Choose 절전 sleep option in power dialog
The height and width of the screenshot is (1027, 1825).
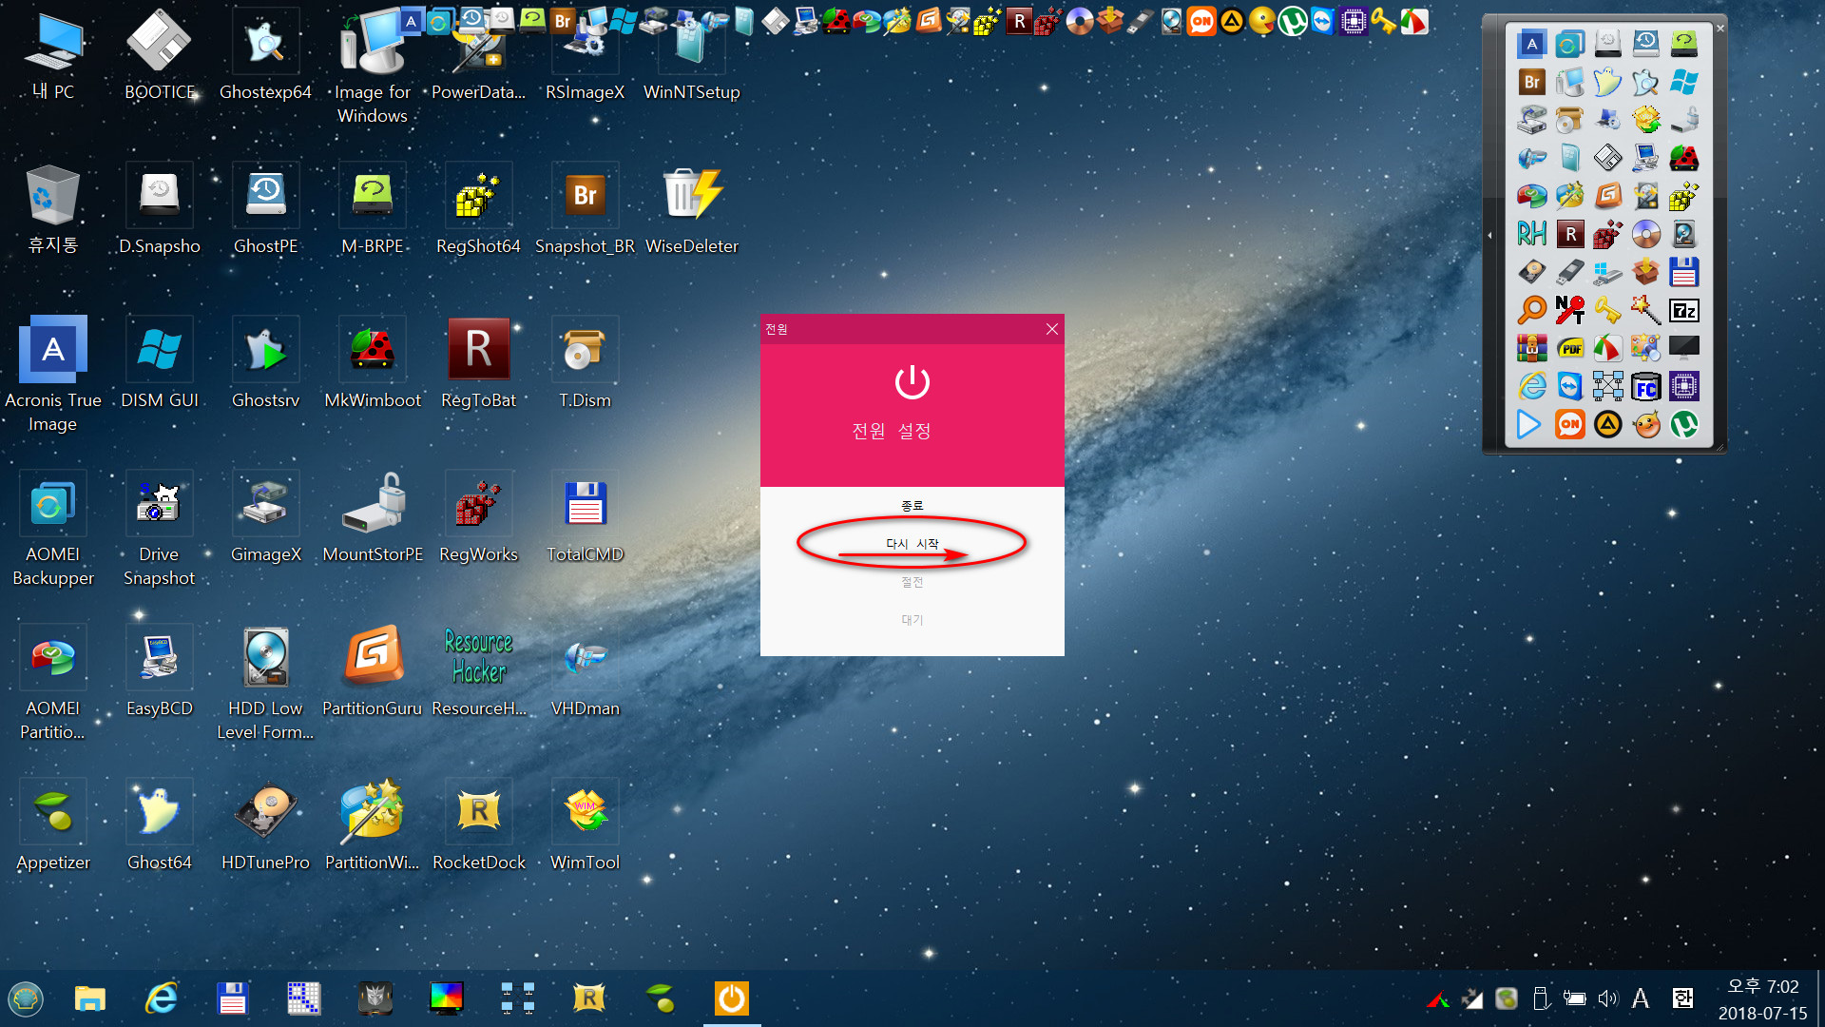point(912,582)
